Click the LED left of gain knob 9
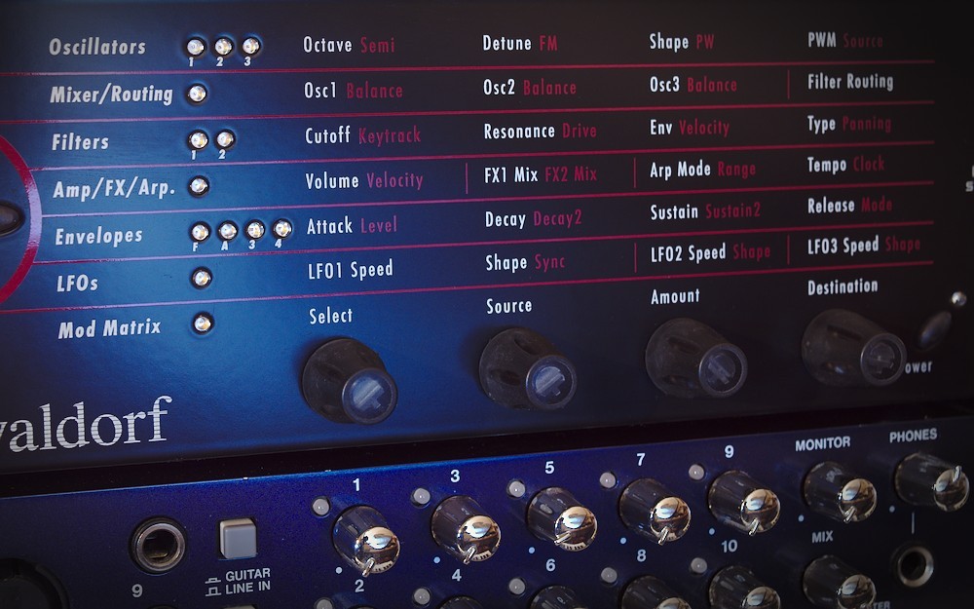974x609 pixels. click(697, 472)
